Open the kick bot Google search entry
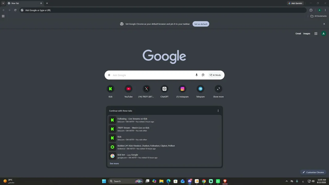 164,156
